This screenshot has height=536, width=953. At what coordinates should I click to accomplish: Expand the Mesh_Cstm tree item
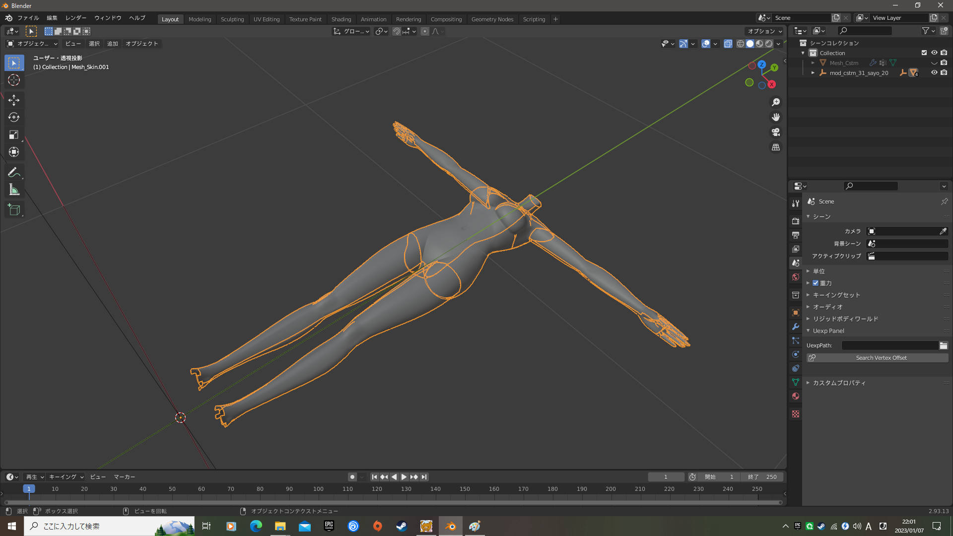coord(813,63)
